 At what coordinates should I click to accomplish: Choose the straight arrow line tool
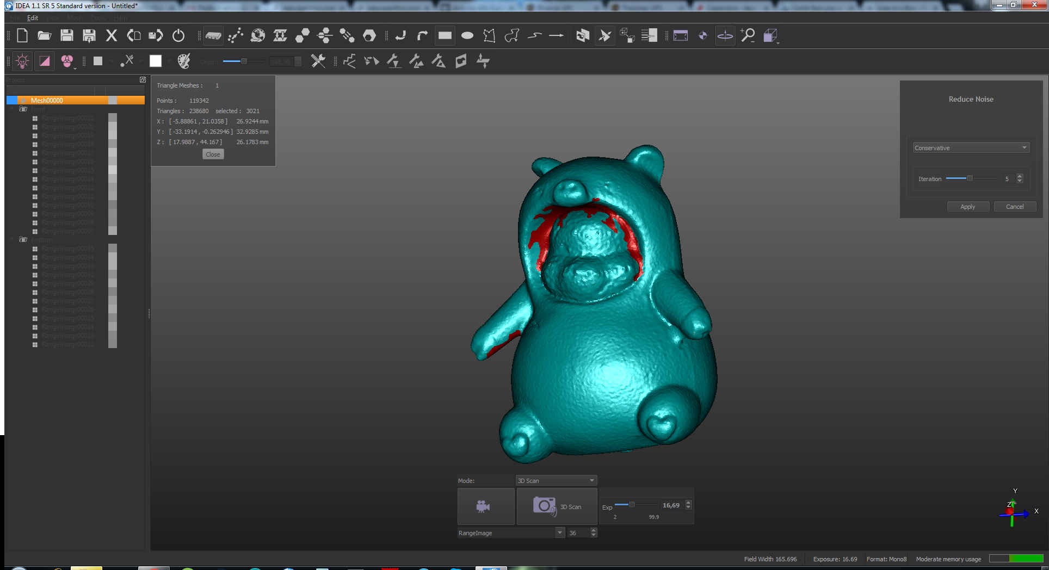[x=556, y=36]
